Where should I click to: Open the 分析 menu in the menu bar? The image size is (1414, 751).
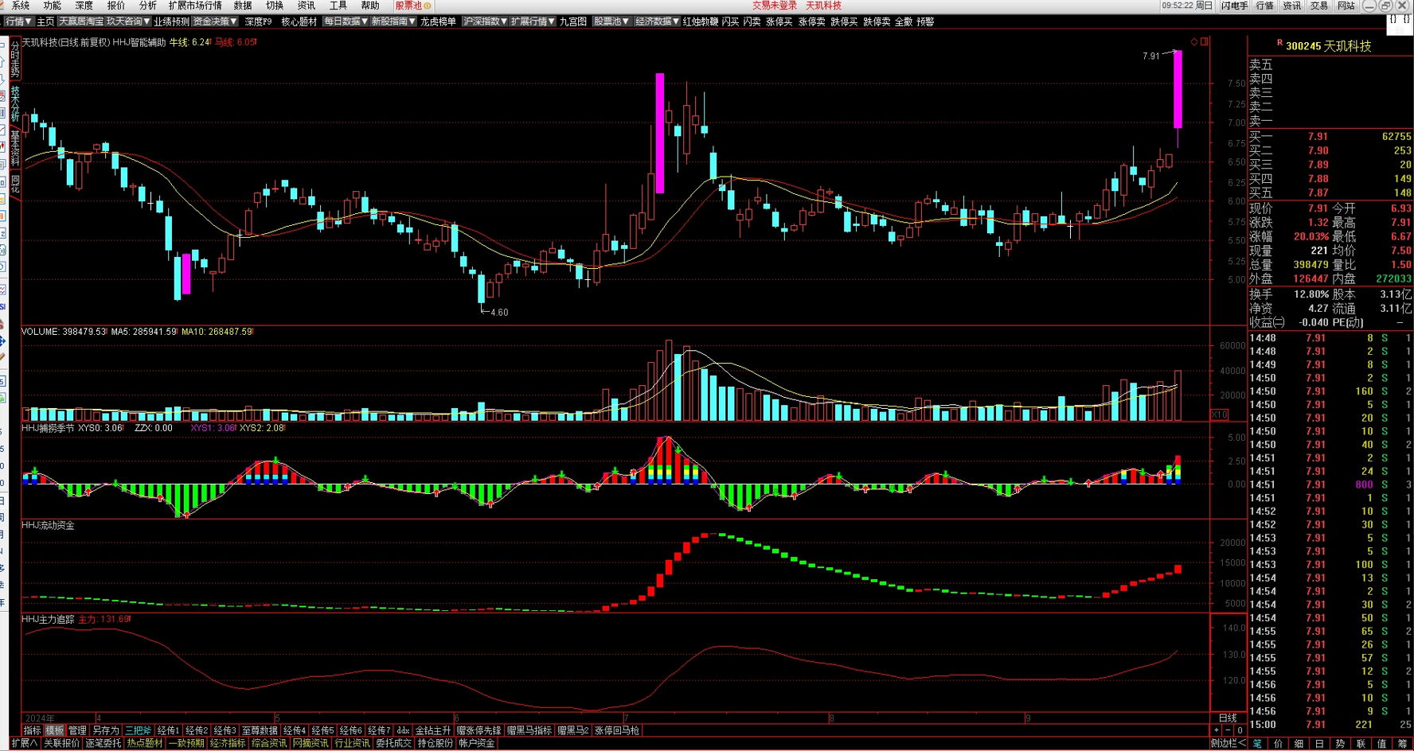147,6
